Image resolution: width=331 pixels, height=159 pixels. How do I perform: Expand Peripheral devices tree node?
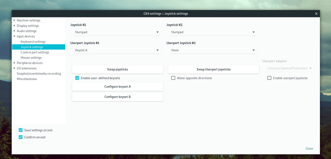[x=14, y=63]
